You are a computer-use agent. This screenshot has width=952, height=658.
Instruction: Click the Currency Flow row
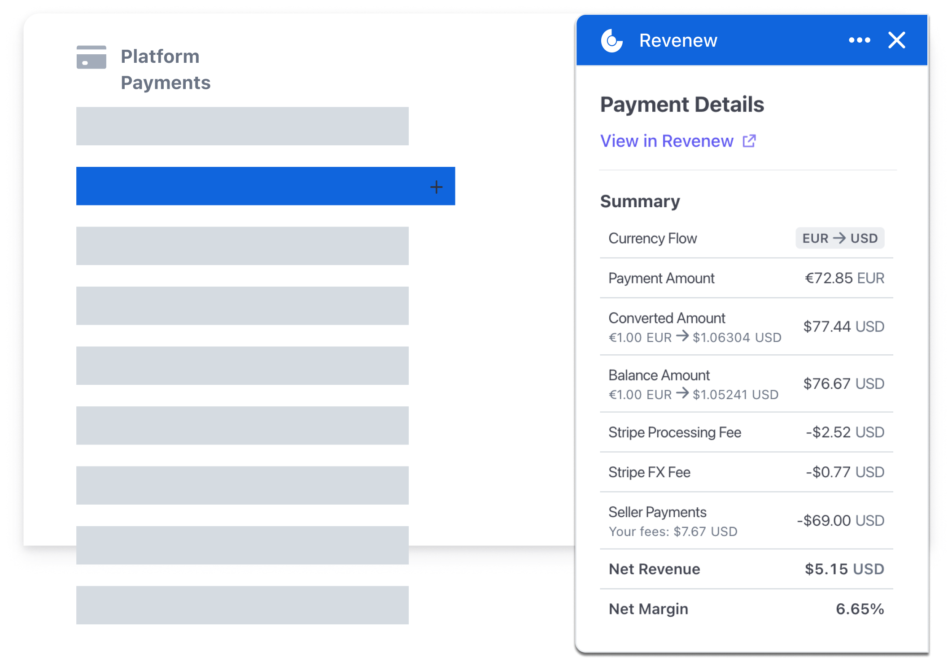pos(653,238)
